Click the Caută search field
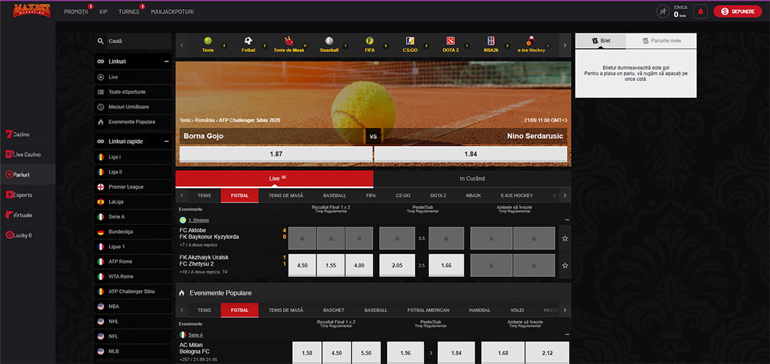 133,41
